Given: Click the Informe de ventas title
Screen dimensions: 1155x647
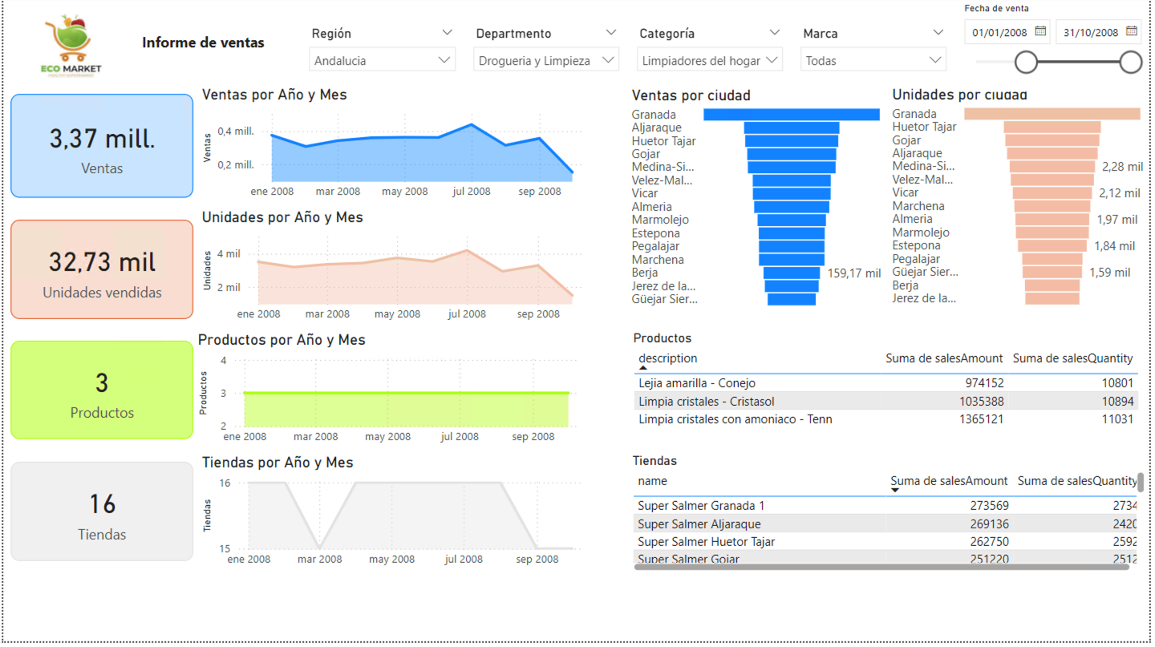Looking at the screenshot, I should [203, 42].
